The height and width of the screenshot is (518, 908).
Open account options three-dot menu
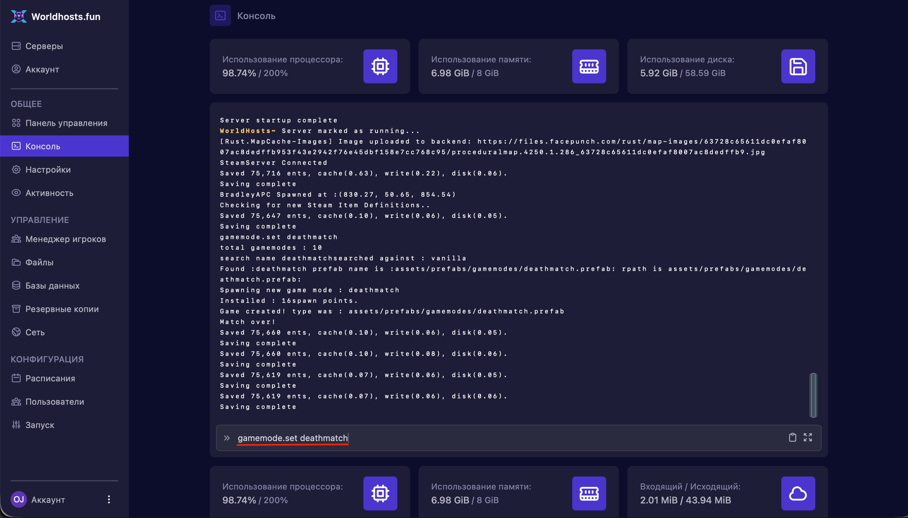pyautogui.click(x=109, y=499)
